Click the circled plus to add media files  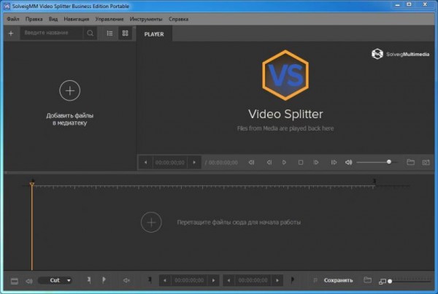tap(70, 90)
